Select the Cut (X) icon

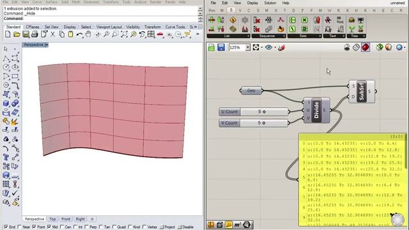[52, 34]
